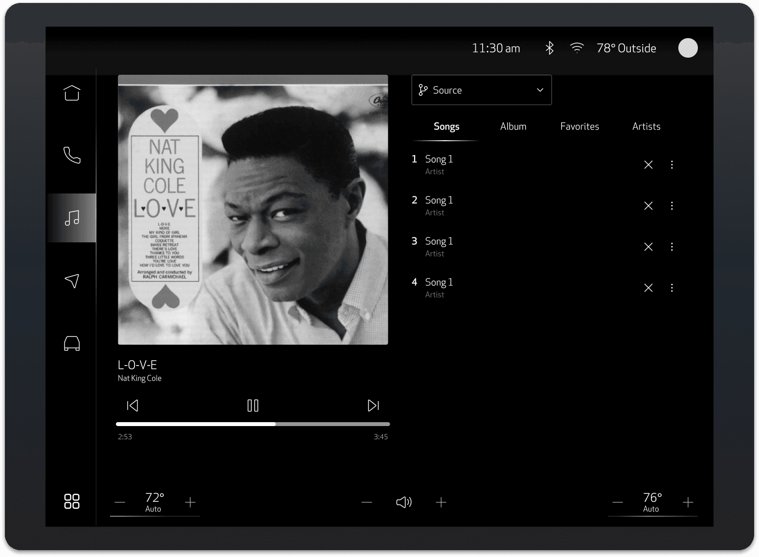
Task: Switch to the Songs tab
Action: 446,127
